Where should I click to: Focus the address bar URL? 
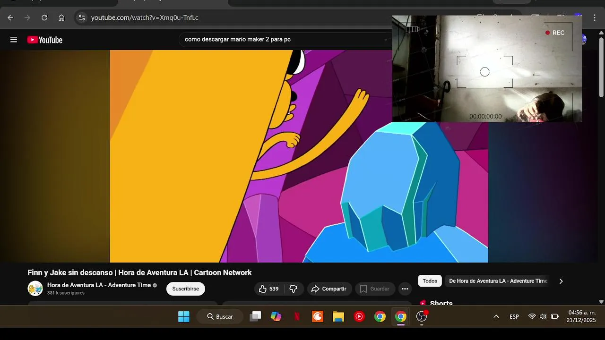145,17
